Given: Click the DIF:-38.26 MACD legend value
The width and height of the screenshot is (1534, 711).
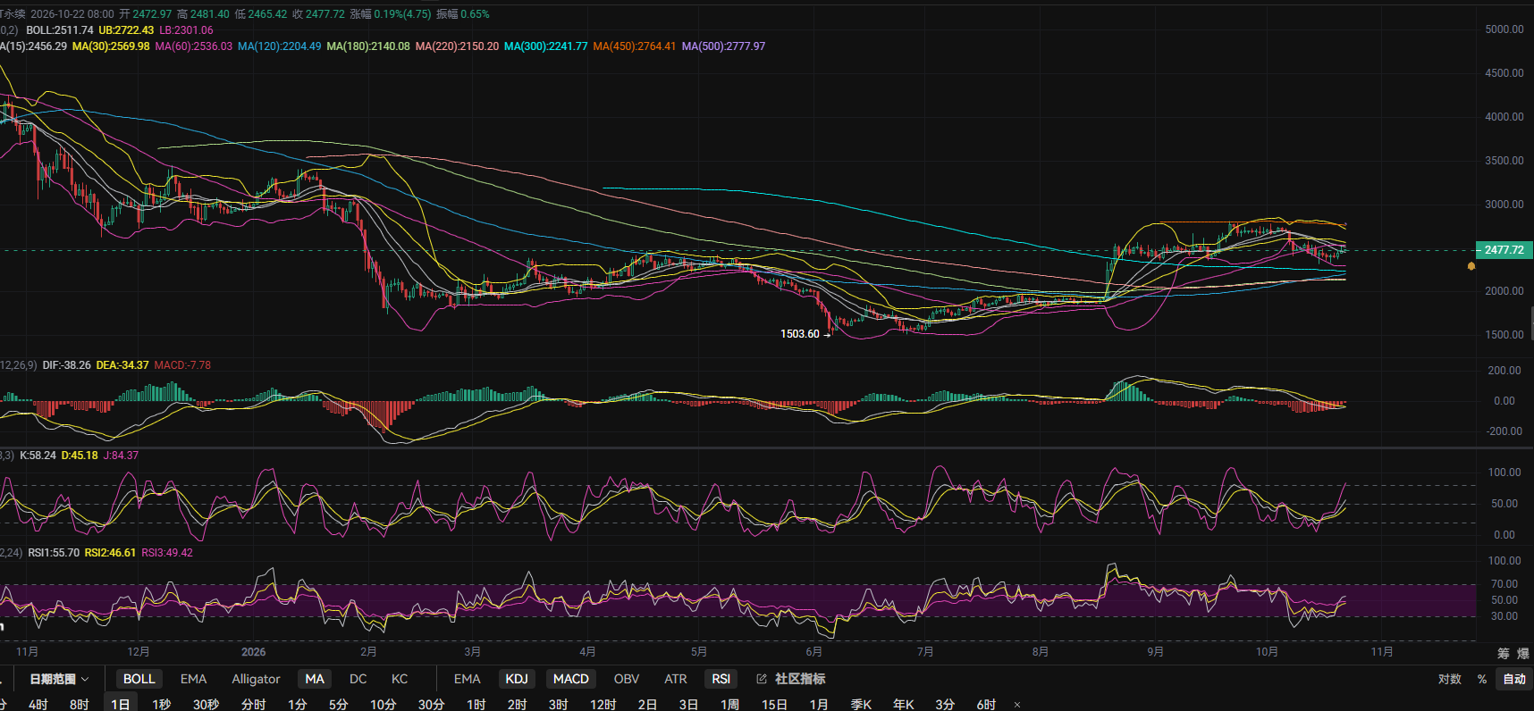Looking at the screenshot, I should pos(66,365).
